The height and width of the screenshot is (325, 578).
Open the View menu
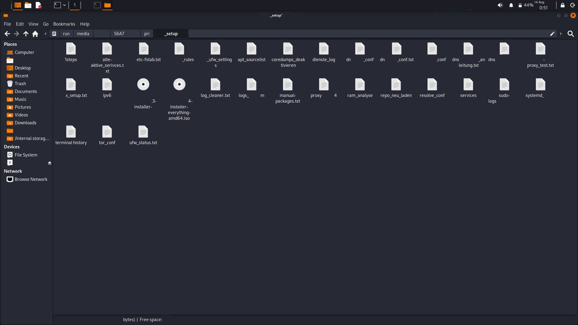[x=33, y=24]
